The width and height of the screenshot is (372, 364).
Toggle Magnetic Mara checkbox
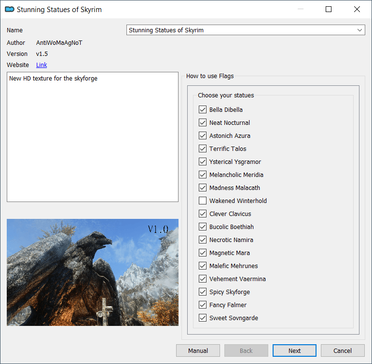pos(202,253)
